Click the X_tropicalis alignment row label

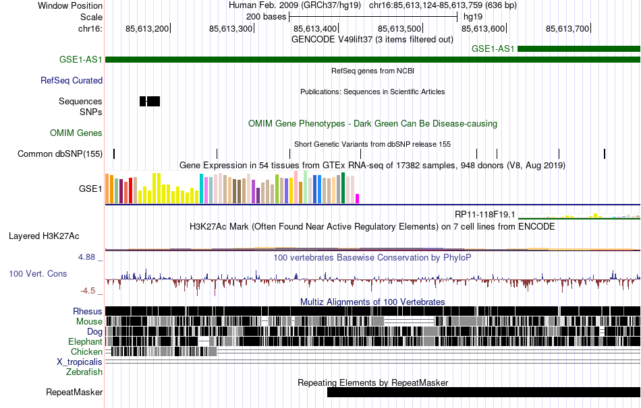(x=80, y=362)
